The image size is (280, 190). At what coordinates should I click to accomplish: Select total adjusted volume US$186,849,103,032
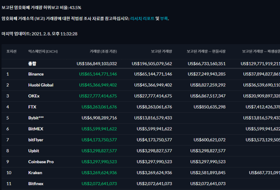[x=97, y=64]
